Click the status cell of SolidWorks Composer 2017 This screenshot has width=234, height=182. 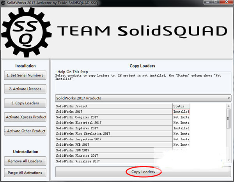point(181,117)
